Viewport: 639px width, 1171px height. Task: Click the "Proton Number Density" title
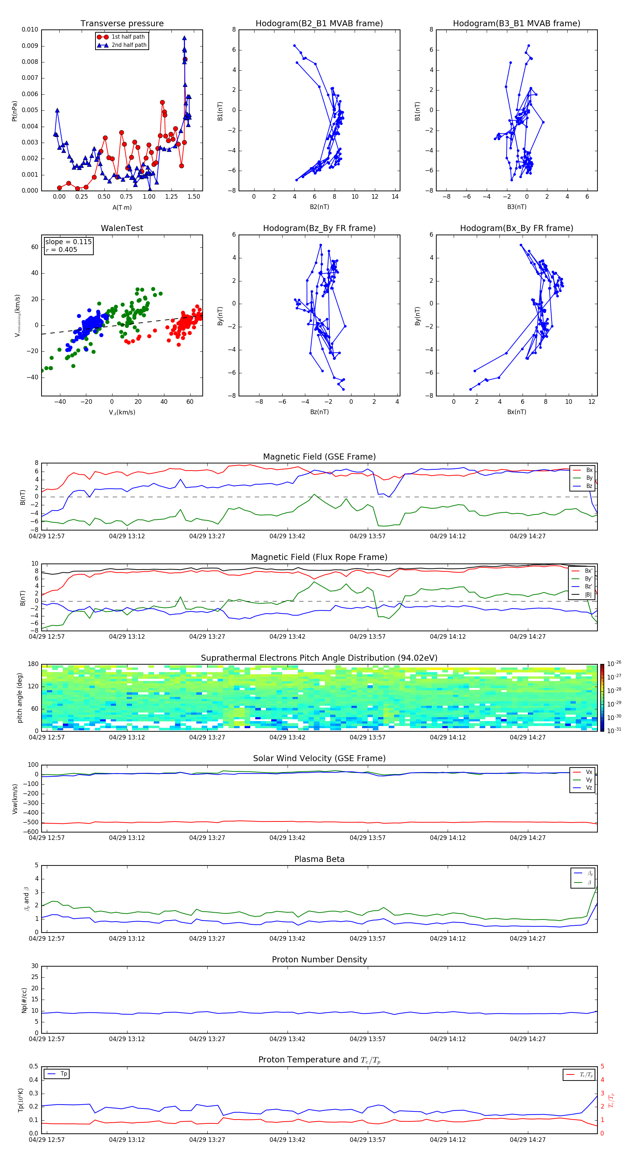319,960
